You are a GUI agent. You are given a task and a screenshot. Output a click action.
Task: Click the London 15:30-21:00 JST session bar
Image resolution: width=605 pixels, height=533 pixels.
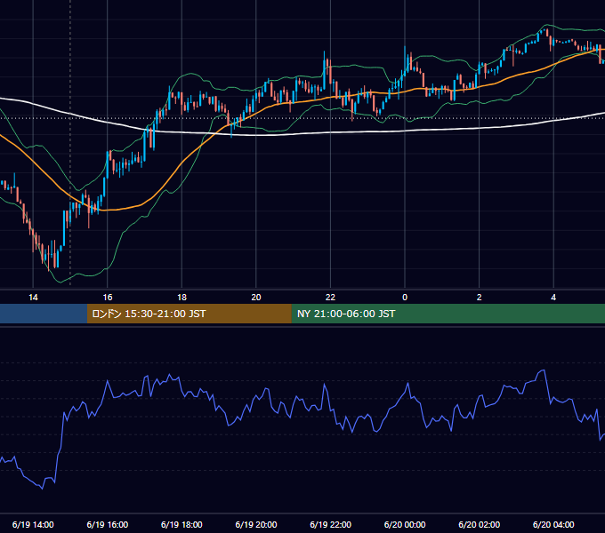pyautogui.click(x=189, y=314)
